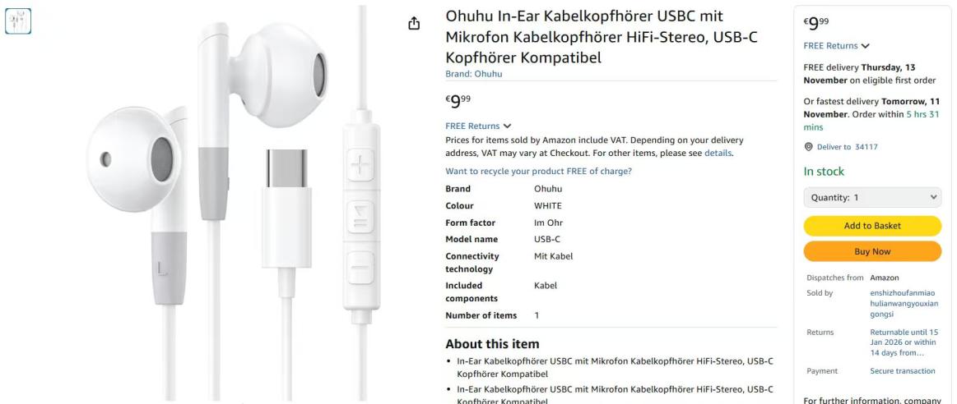Click the €9.99 price in buy box
This screenshot has width=957, height=404.
pos(816,24)
